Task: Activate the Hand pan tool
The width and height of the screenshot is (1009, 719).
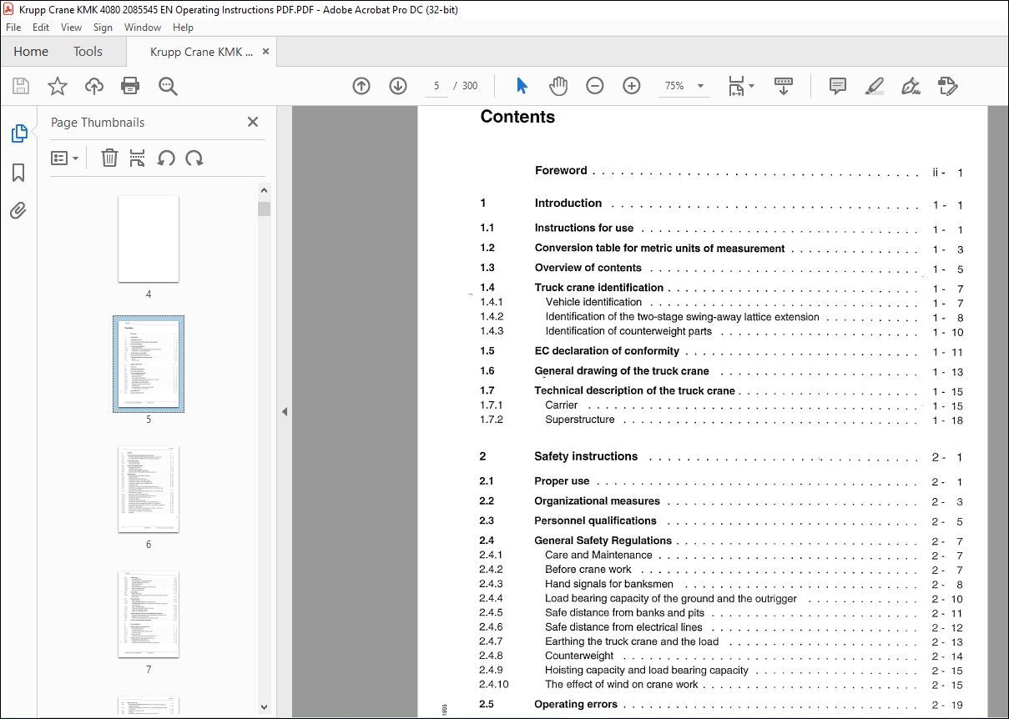Action: pos(557,86)
